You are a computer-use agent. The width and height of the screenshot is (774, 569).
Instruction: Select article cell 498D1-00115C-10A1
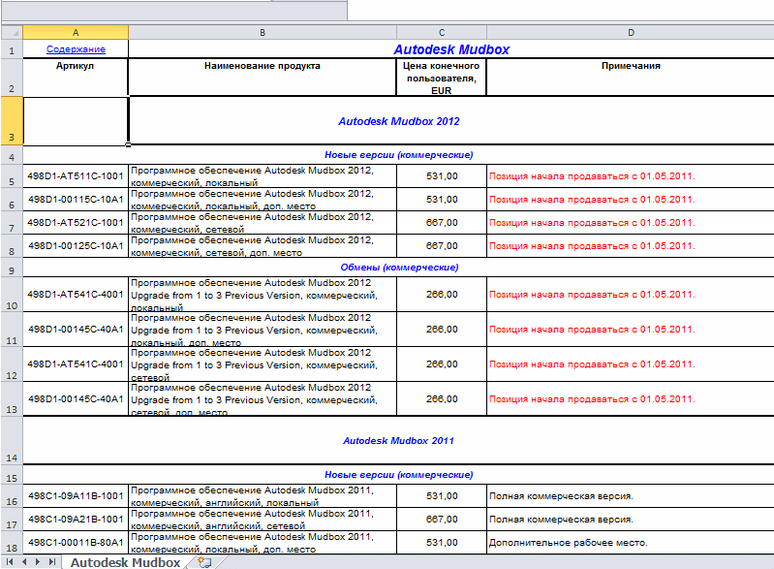[x=75, y=200]
